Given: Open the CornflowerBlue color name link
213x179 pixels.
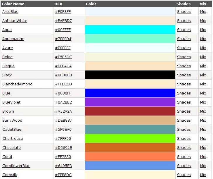Looking at the screenshot, I should (16, 166).
